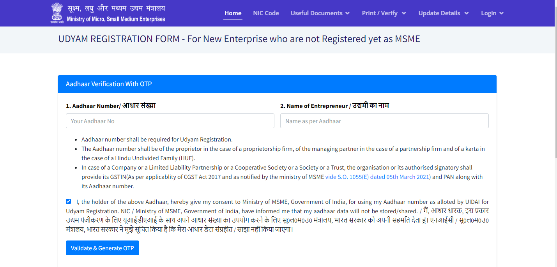
Task: Click the Ministry of MSME emblem logo
Action: pyautogui.click(x=56, y=13)
